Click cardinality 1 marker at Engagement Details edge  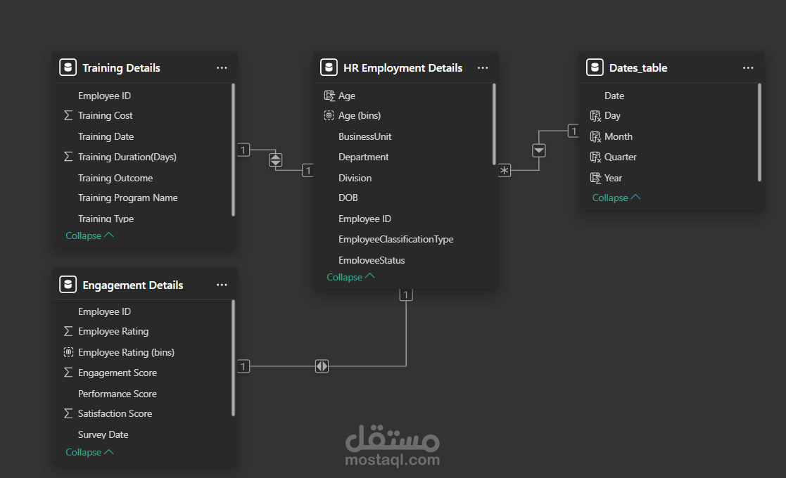(243, 366)
